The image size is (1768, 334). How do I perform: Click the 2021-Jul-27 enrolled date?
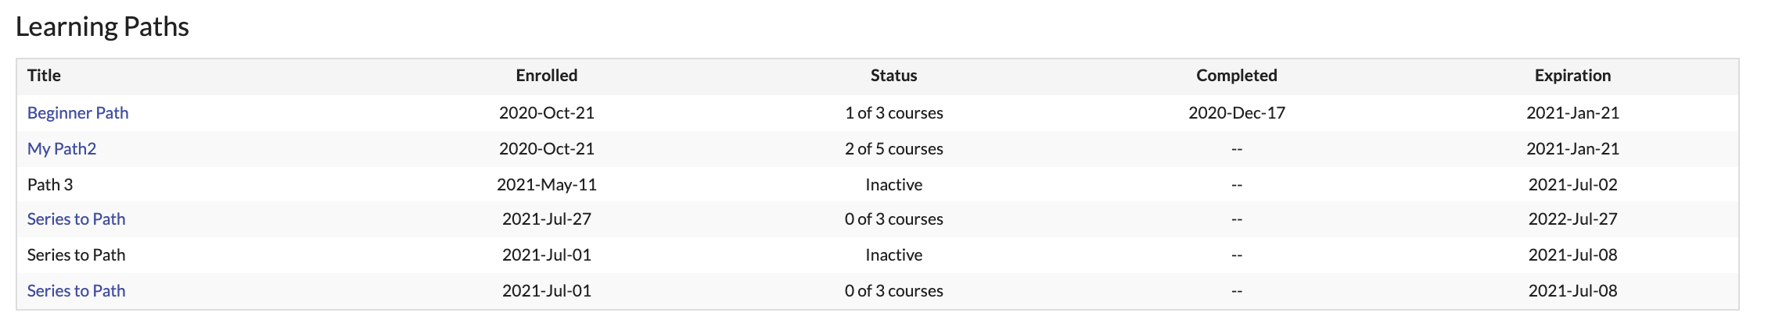547,219
